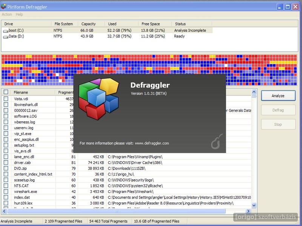Check the box for wbemess.log
The height and width of the screenshot is (226, 302).
click(6, 122)
